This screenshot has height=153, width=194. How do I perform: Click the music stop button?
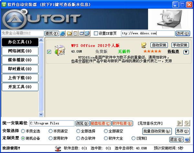pyautogui.click(x=187, y=123)
